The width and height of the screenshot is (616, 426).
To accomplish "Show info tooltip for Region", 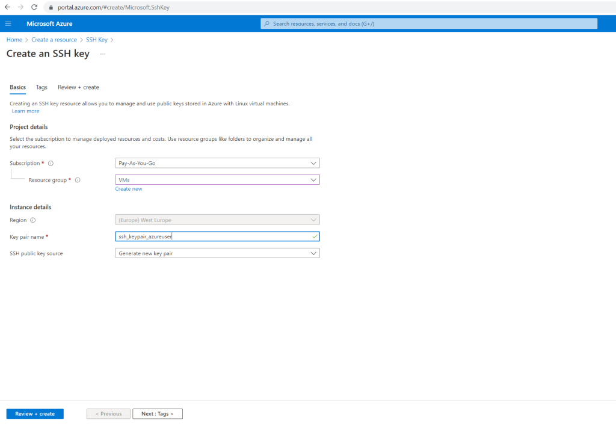I will point(33,220).
